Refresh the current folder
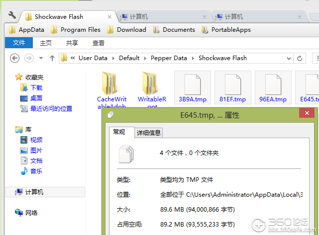Image resolution: width=319 pixels, height=235 pixels. pos(300,59)
